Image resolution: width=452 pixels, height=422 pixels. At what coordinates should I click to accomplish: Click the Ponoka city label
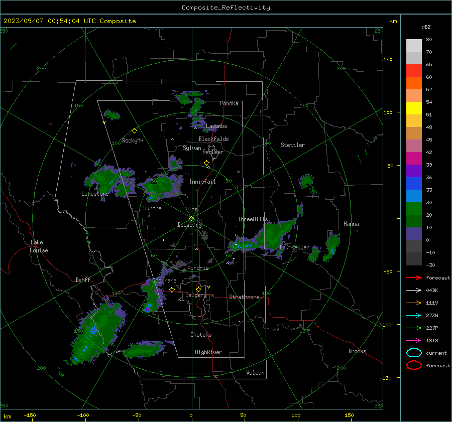pyautogui.click(x=229, y=103)
